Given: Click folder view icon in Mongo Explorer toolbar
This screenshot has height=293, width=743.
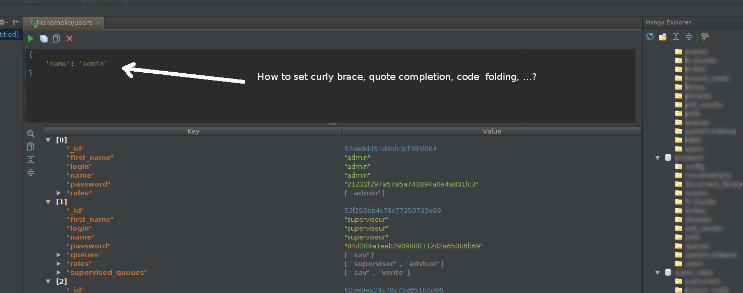Looking at the screenshot, I should (662, 36).
